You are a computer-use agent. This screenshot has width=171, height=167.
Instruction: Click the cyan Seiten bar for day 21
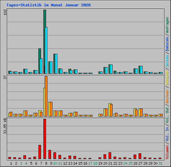(111, 69)
